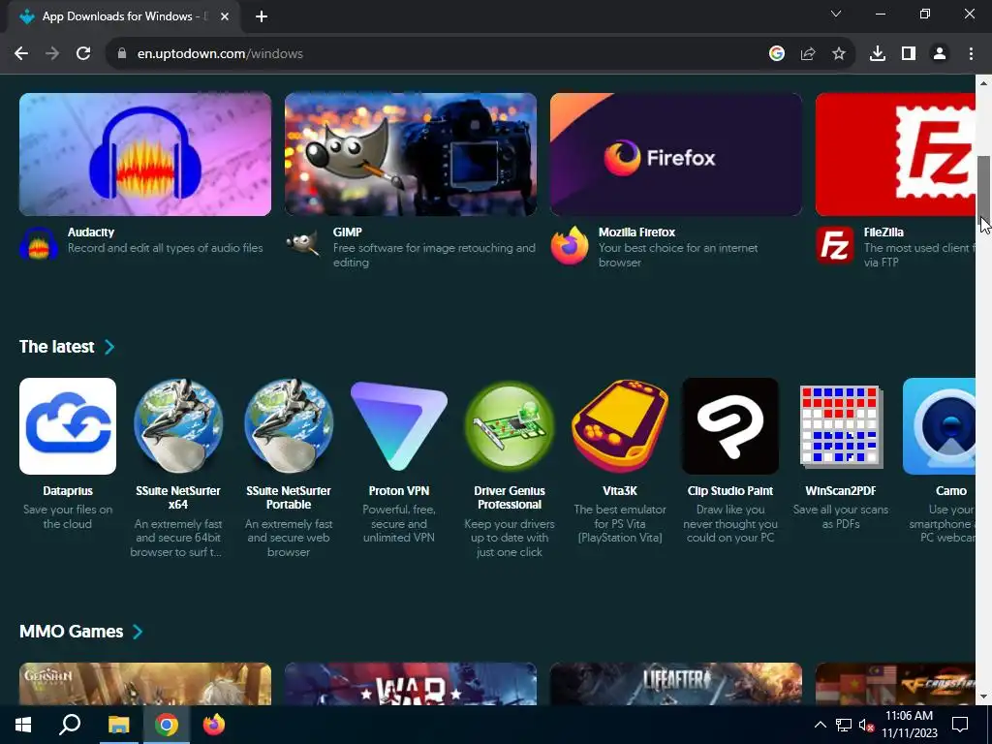Click the muted volume tray icon
This screenshot has width=992, height=744.
[866, 725]
